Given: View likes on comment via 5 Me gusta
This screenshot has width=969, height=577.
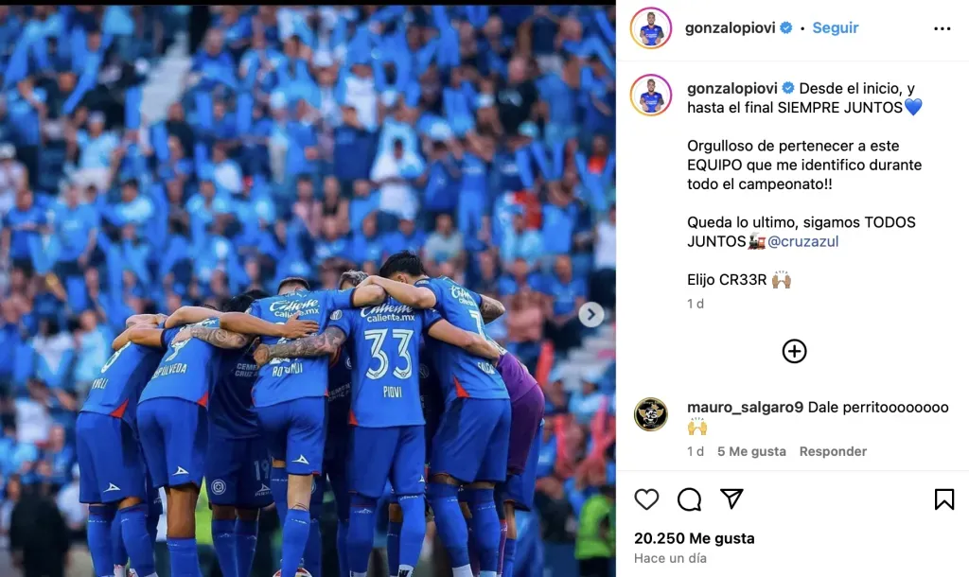Looking at the screenshot, I should click(x=751, y=451).
